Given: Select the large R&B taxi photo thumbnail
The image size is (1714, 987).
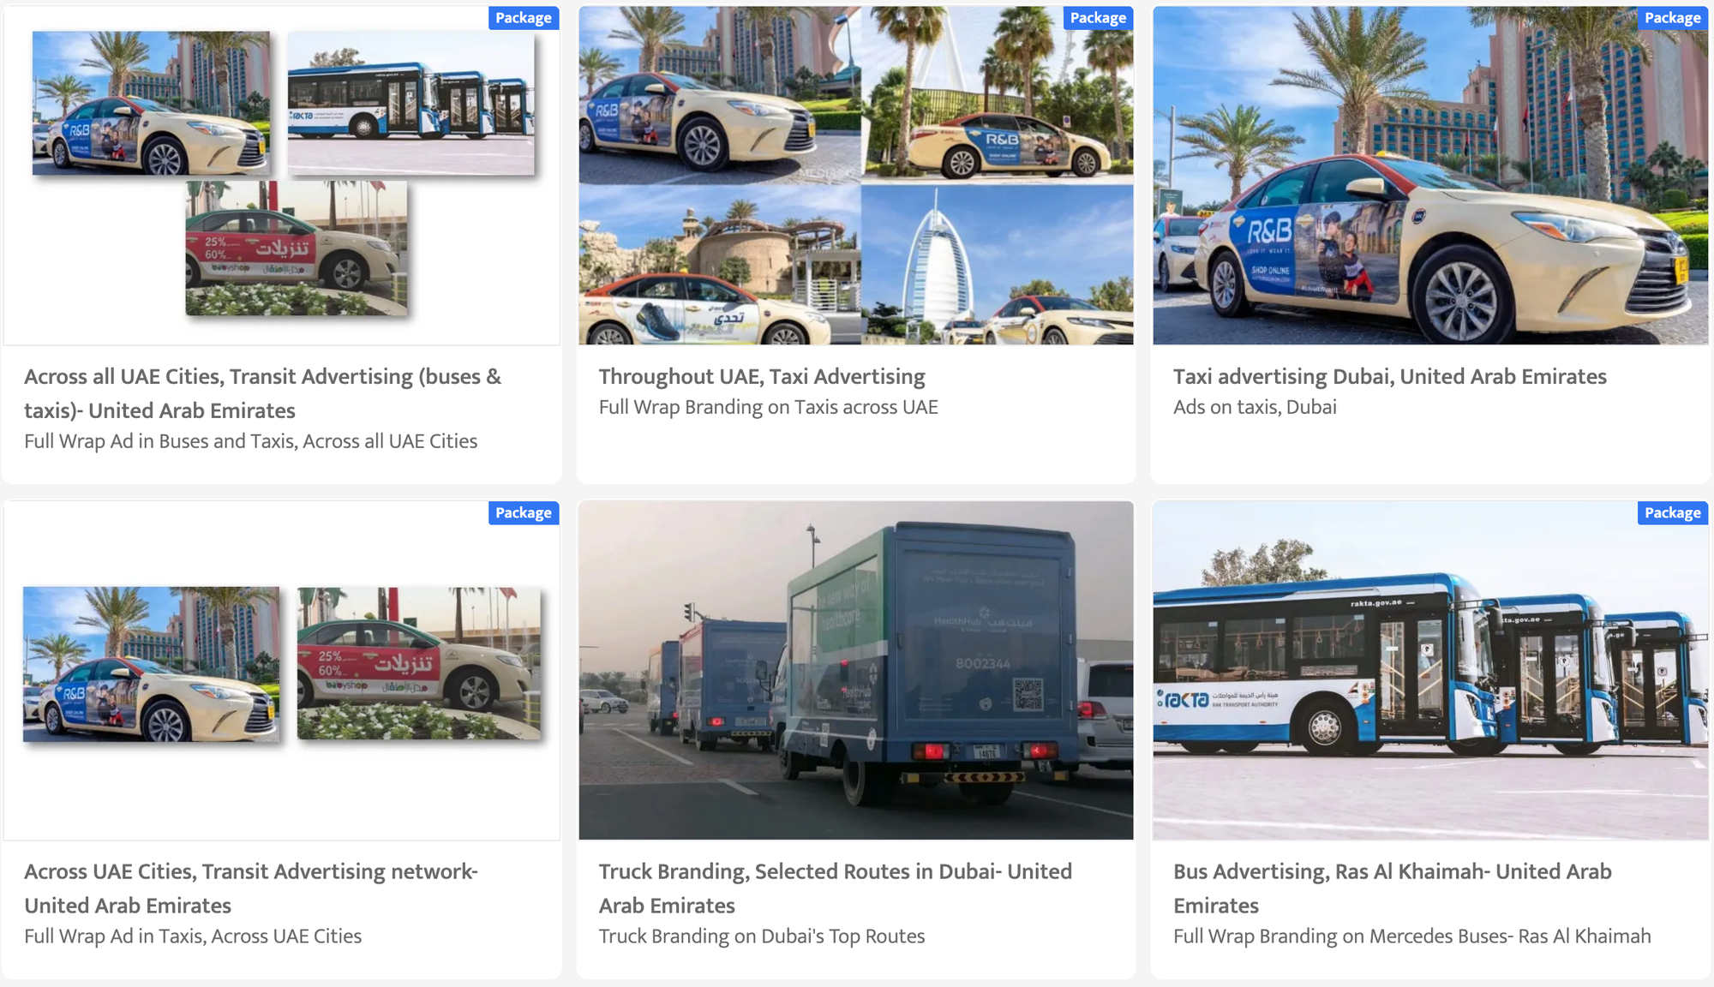Looking at the screenshot, I should tap(1430, 176).
